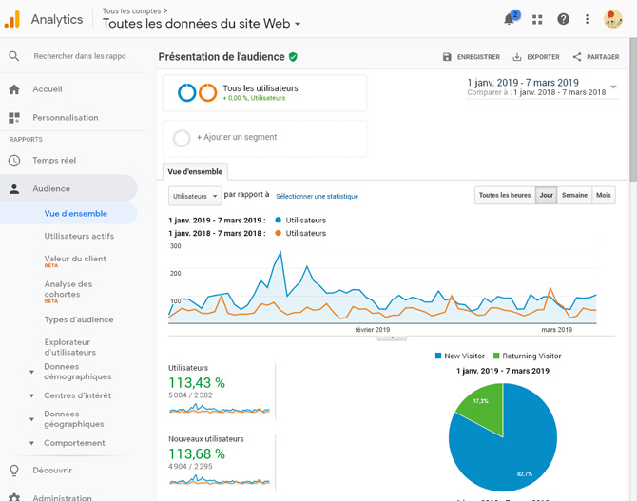The image size is (637, 501).
Task: Click the Personnalisation dashboard icon
Action: click(14, 118)
